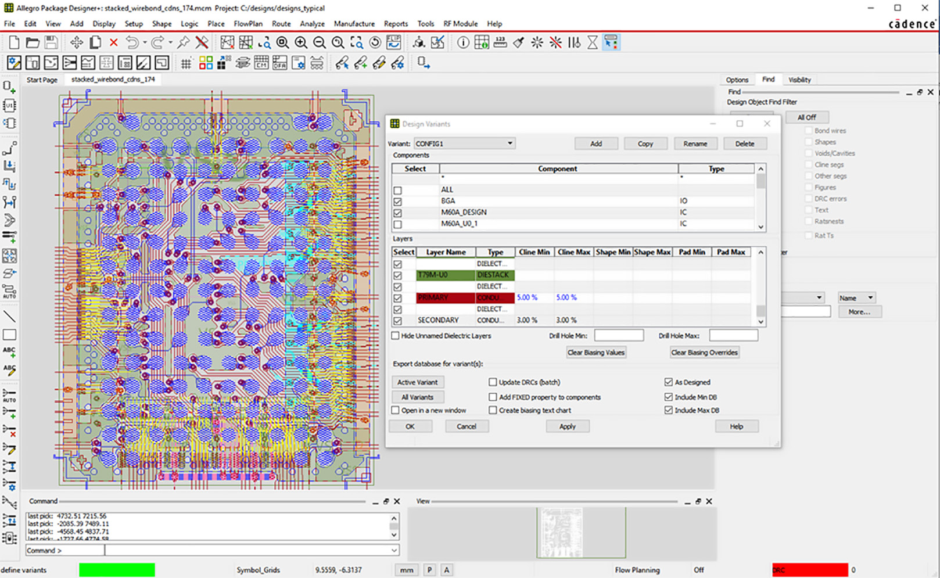Click the Drill Hole Min input field
Viewport: 940px width, 578px height.
tap(619, 336)
